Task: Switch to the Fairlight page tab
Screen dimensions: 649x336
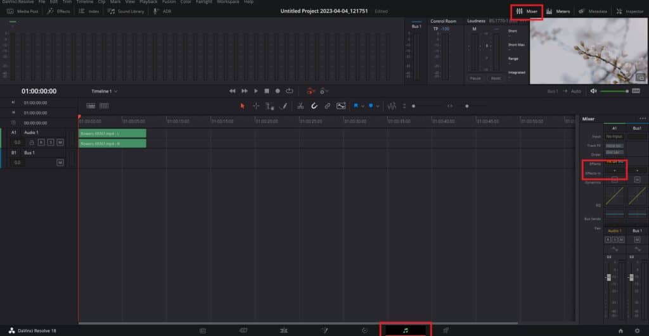Action: click(406, 330)
